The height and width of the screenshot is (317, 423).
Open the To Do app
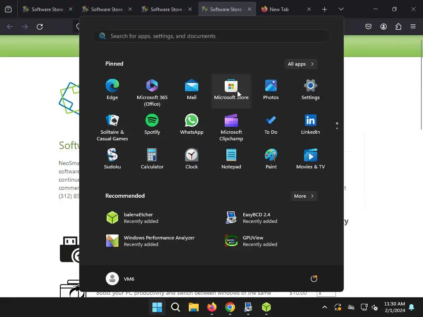(271, 125)
